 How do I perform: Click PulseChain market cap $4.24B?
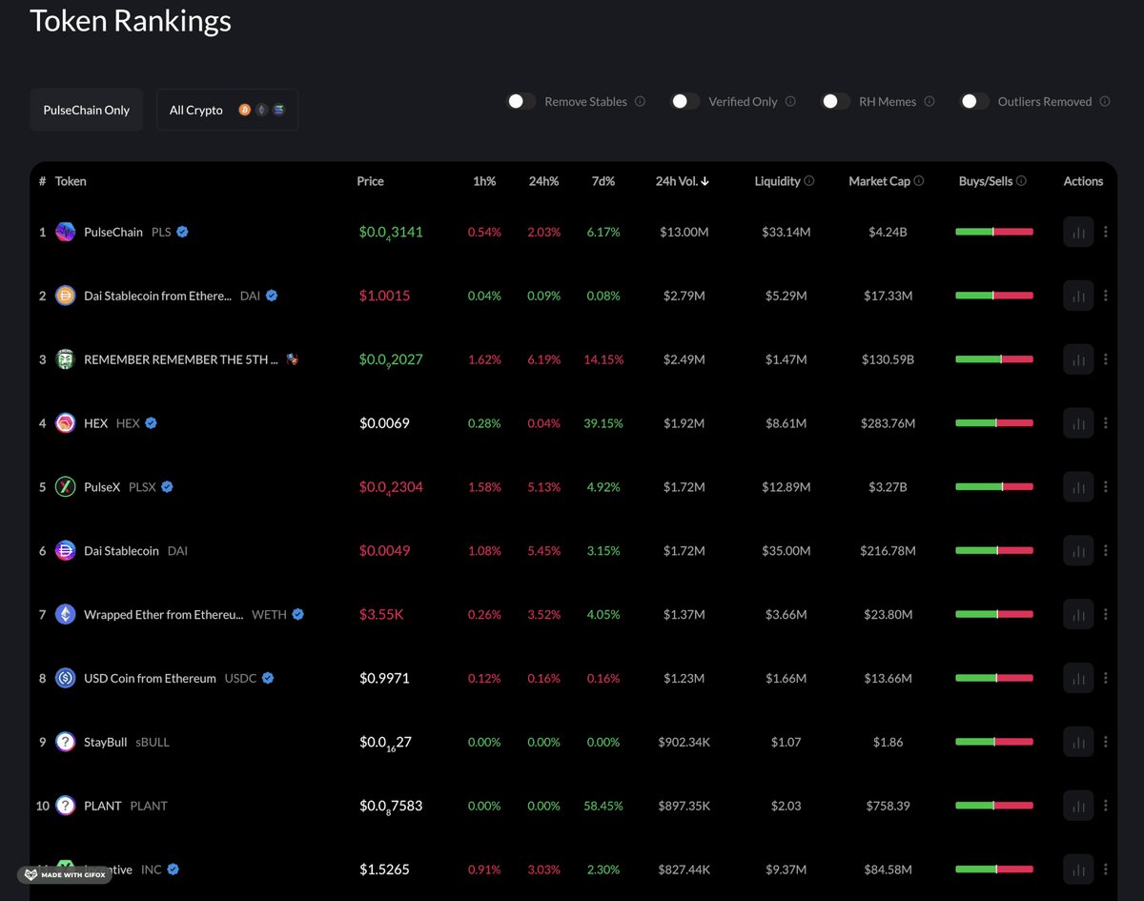[x=888, y=232]
